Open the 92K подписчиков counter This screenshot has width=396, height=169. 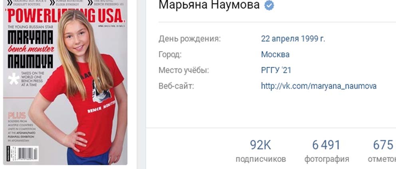pyautogui.click(x=261, y=151)
